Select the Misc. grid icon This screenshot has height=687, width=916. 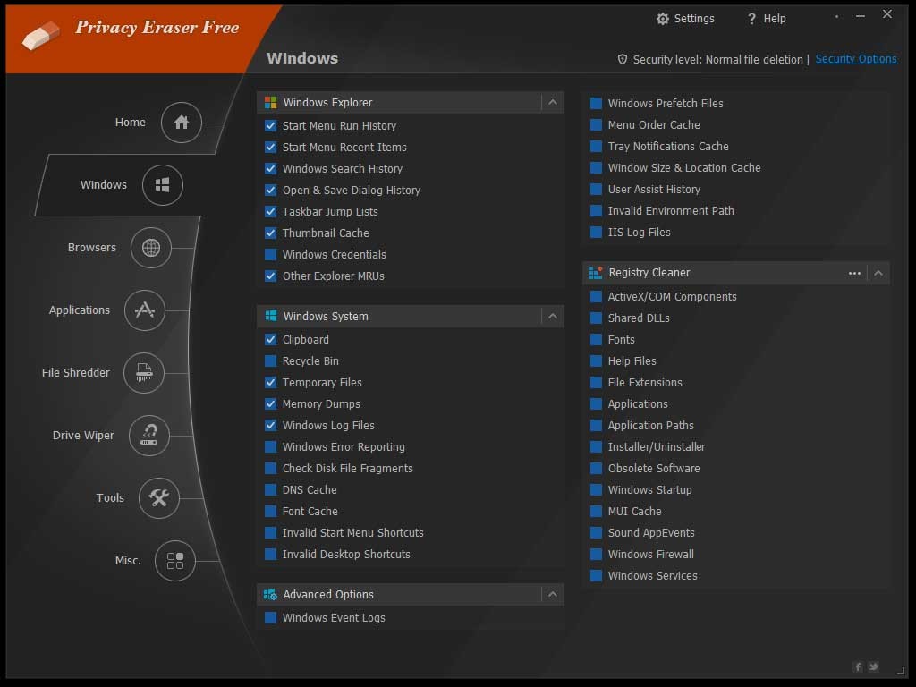(175, 561)
